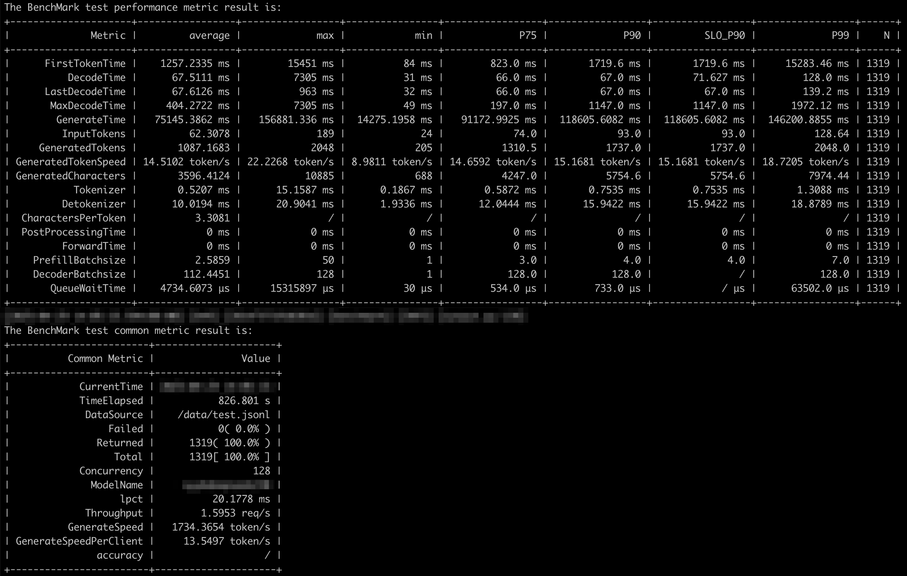Click the FirstTokenTime metric label
Image resolution: width=907 pixels, height=576 pixels.
[85, 64]
